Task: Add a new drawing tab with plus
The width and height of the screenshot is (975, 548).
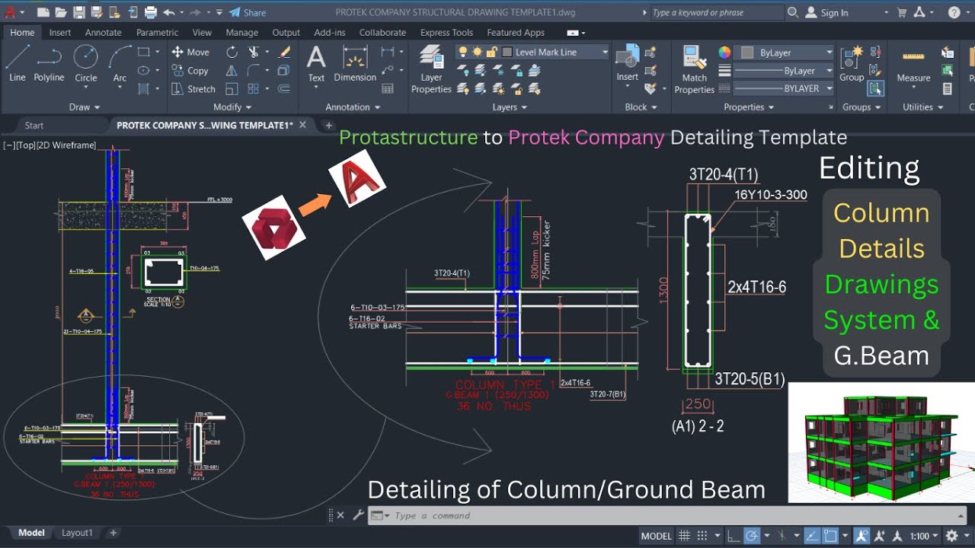Action: 328,126
